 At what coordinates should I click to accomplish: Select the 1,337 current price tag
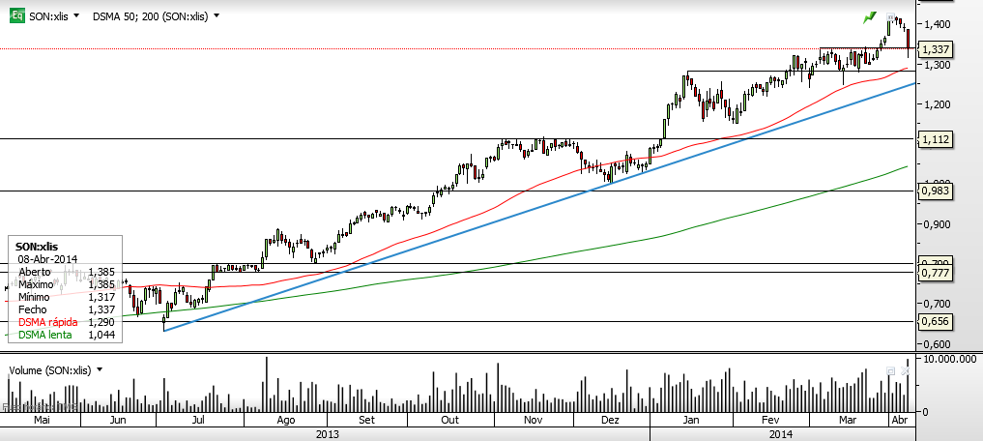[935, 49]
